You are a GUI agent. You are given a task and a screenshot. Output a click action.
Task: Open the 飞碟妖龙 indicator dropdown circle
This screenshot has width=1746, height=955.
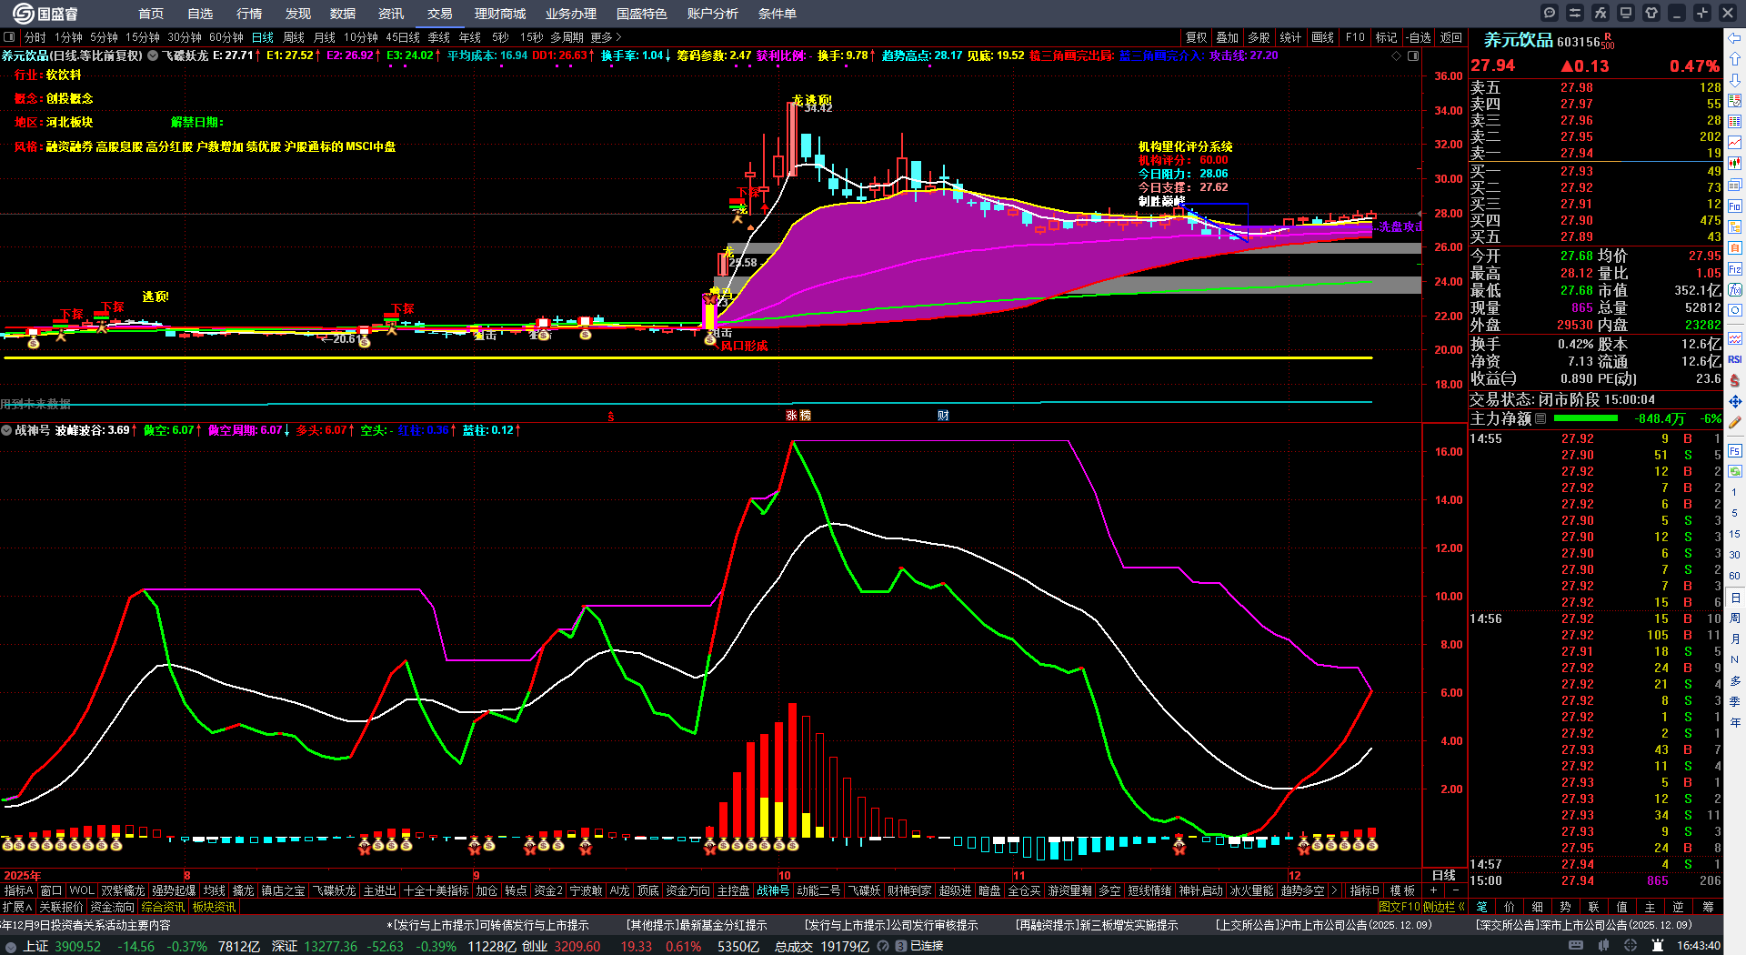(153, 55)
